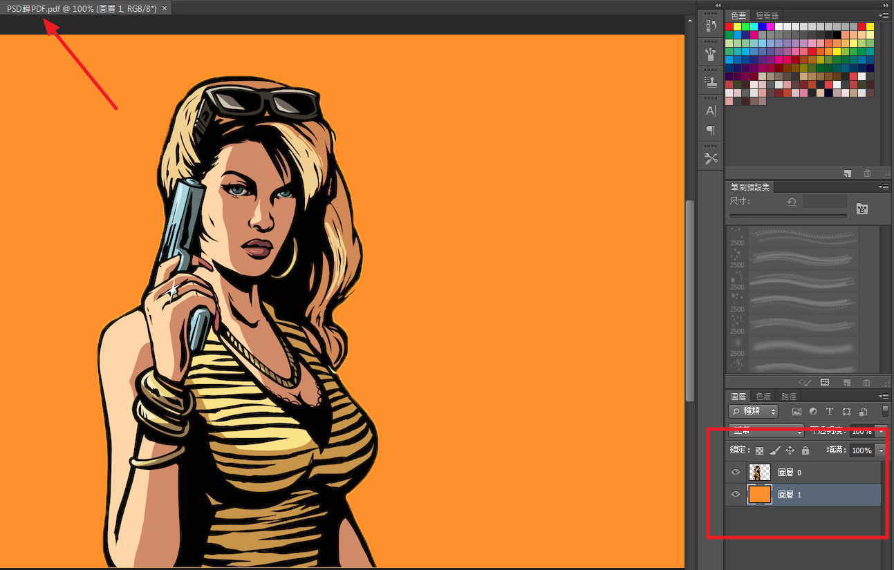The width and height of the screenshot is (894, 570).
Task: Adjust the brush size slider track
Action: tap(788, 216)
